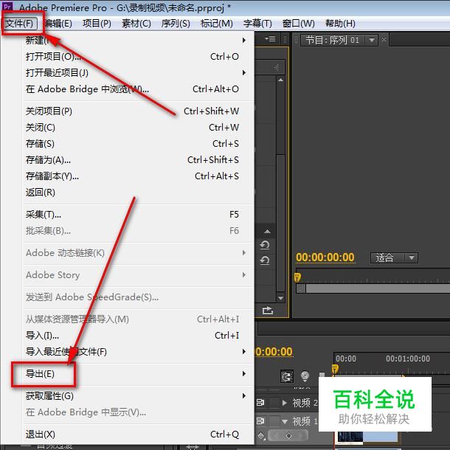Open the 文件(F) menu
Screen dimensions: 450x450
click(19, 24)
